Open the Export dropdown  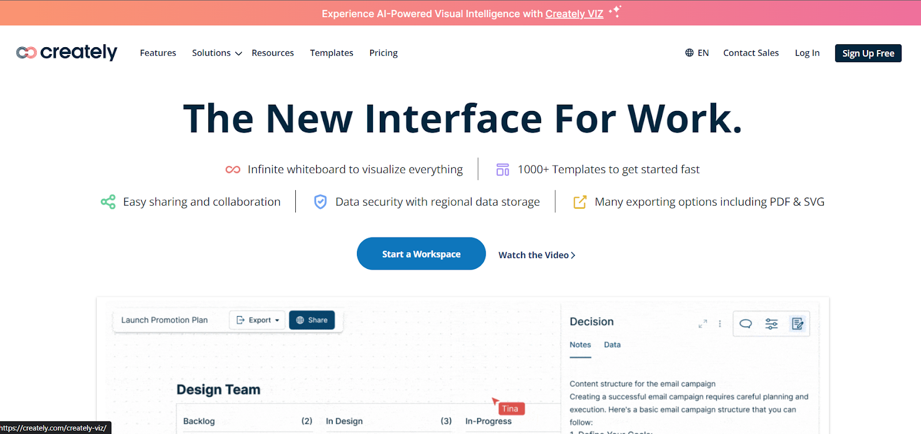(257, 320)
